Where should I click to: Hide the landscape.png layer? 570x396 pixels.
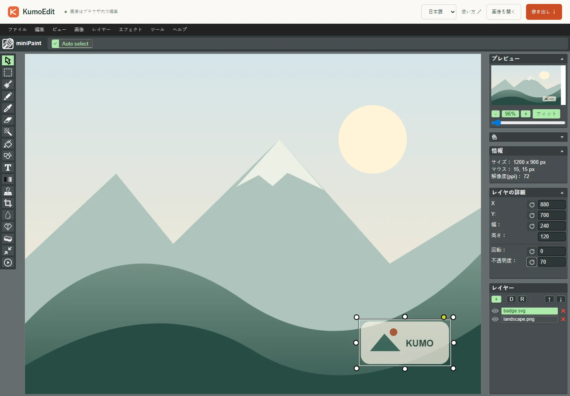(x=495, y=319)
